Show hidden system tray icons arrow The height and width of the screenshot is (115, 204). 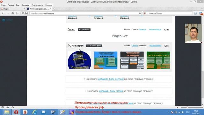[168, 112]
